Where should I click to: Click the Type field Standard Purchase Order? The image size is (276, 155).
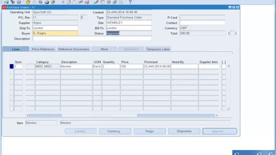(129, 18)
